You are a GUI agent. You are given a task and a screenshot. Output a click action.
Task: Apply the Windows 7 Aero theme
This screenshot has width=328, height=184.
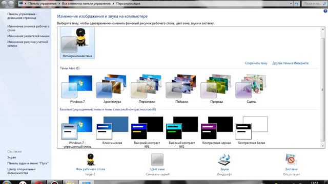[77, 89]
